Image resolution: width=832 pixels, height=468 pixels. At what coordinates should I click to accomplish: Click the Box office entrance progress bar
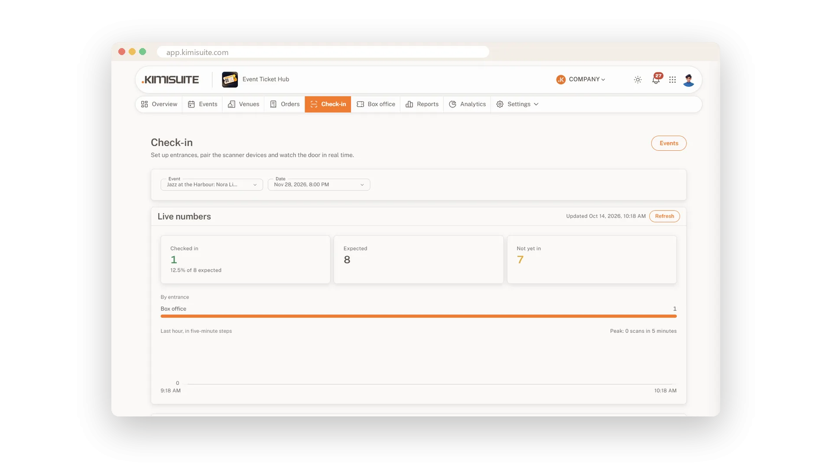(x=419, y=316)
